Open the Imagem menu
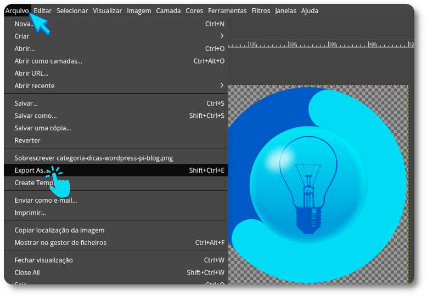 [x=139, y=10]
